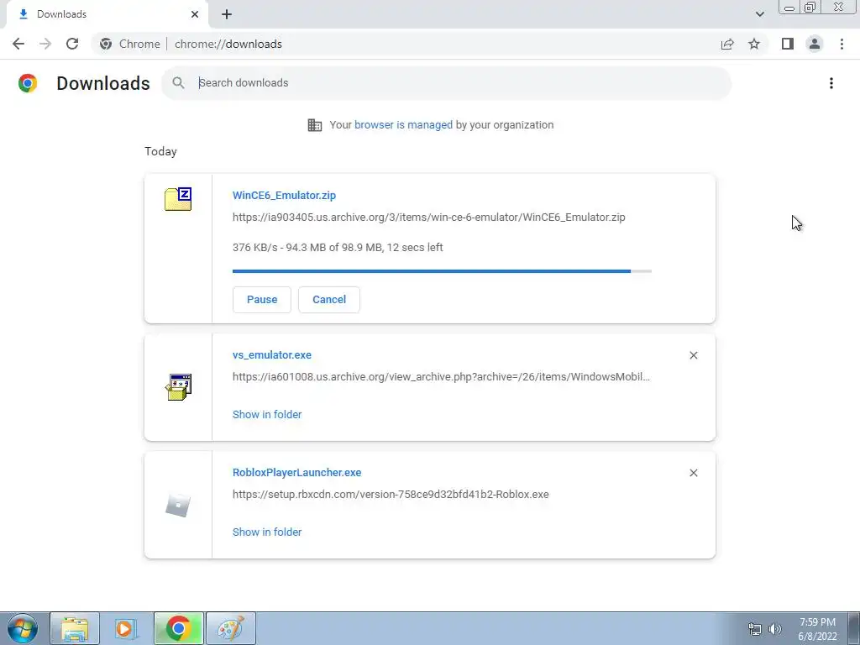Open Windows Explorer from the taskbar
860x645 pixels.
point(75,628)
